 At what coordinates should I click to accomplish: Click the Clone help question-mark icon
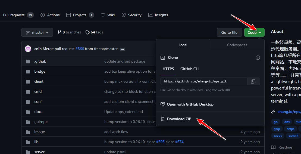point(258,57)
